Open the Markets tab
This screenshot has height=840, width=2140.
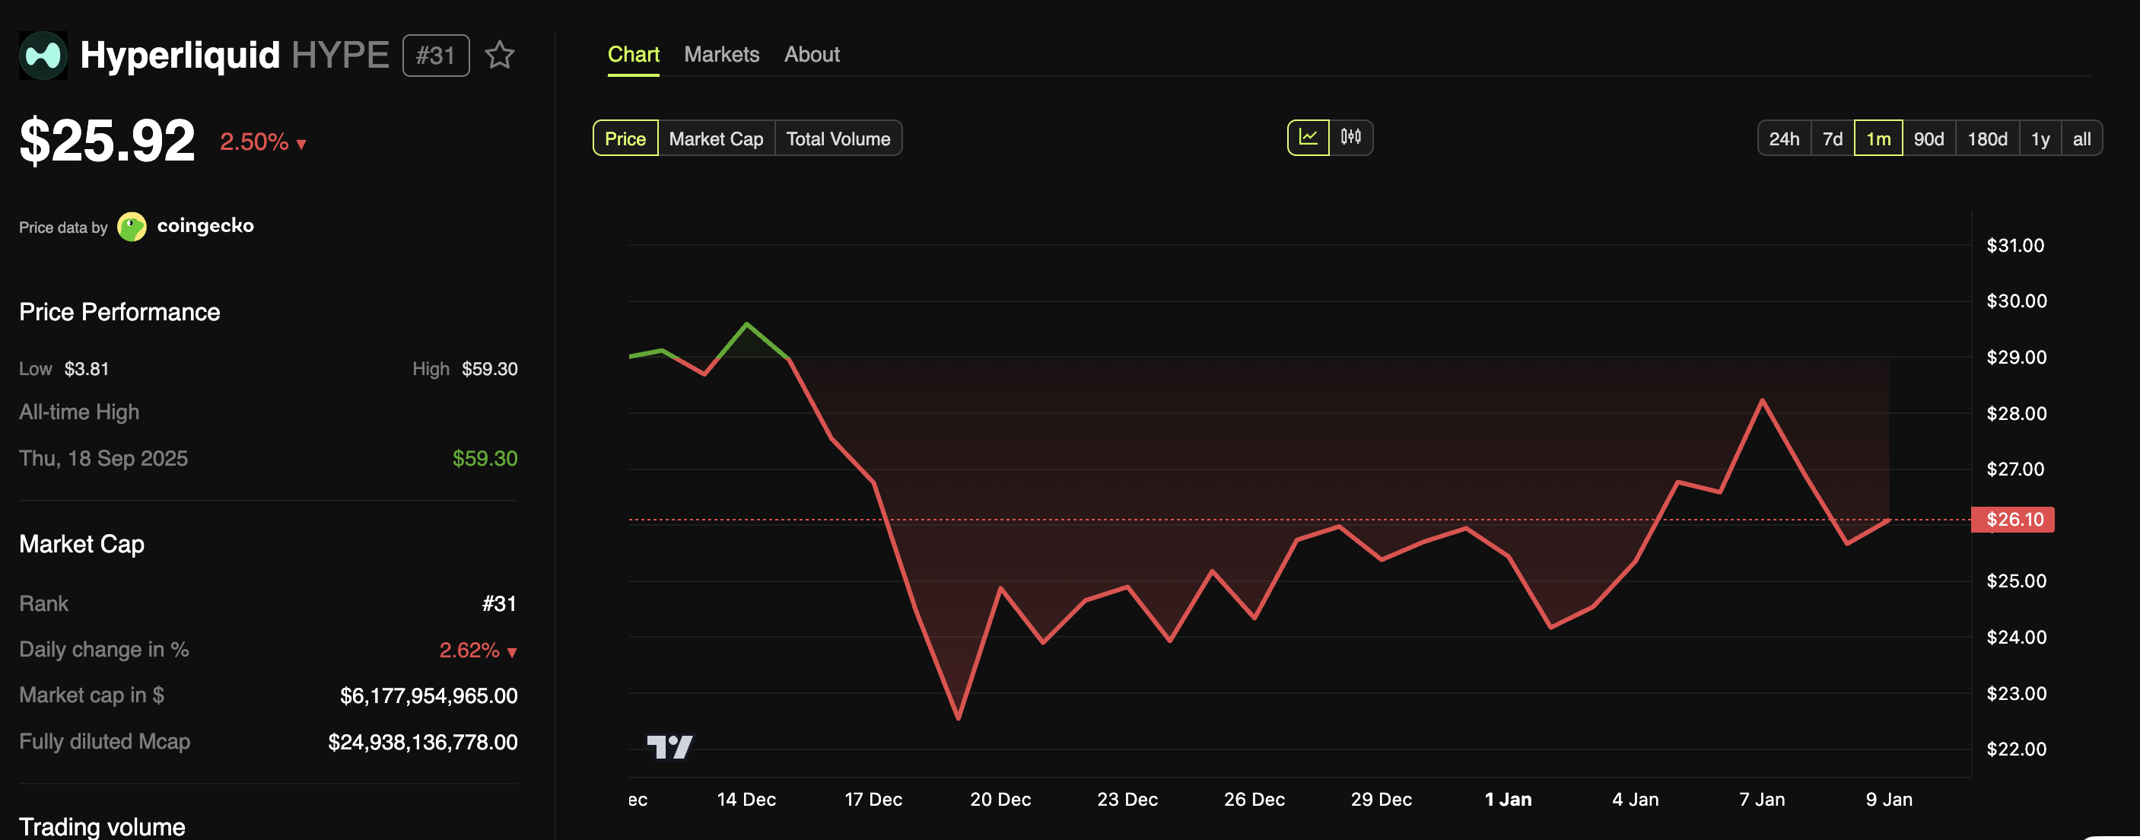click(x=721, y=55)
